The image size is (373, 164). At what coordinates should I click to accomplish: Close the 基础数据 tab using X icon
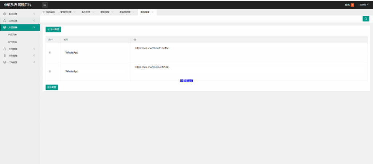(113, 12)
